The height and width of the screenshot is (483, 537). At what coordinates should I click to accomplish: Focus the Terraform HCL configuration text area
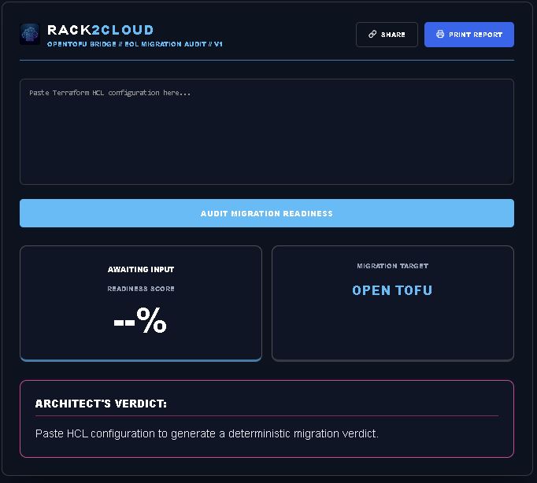[267, 132]
